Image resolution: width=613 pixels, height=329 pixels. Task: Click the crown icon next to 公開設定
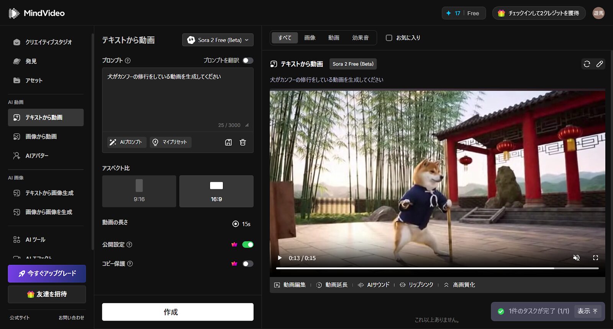coord(234,245)
